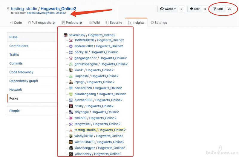Click ww36315610 avatar icon
The image size is (239, 157).
[71, 142]
